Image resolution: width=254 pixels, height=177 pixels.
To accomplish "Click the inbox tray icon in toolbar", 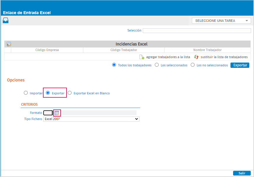I will point(6,21).
